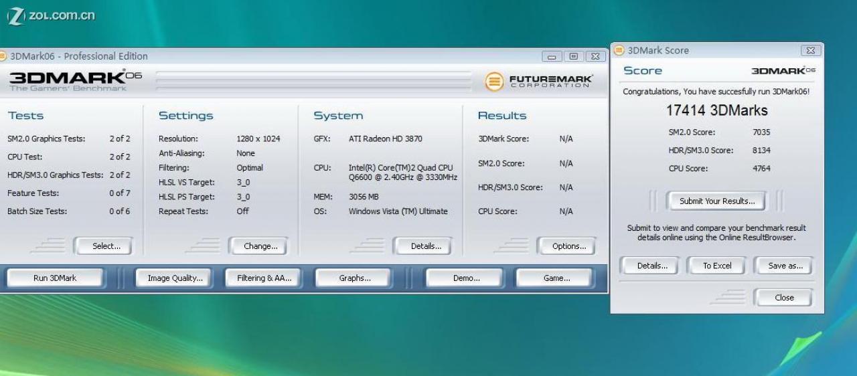Click Anti-Aliasing value 'None'

tap(246, 153)
